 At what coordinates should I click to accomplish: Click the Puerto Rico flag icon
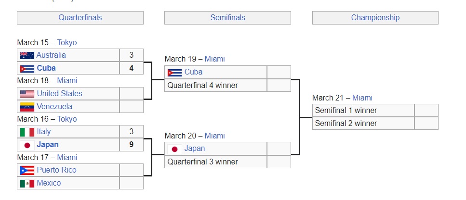tap(27, 170)
